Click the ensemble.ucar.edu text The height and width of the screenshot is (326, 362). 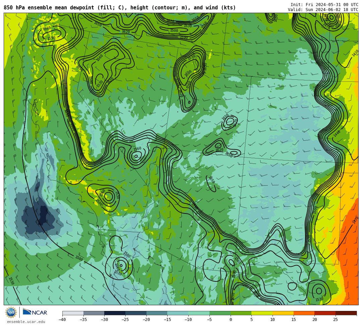pos(26,322)
